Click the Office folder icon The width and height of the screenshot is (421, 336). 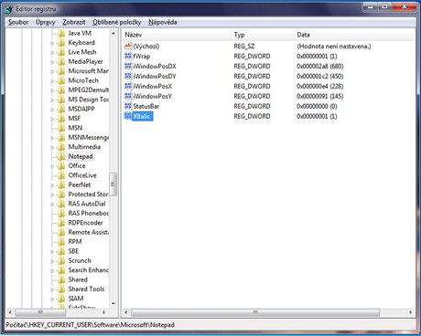pos(61,166)
